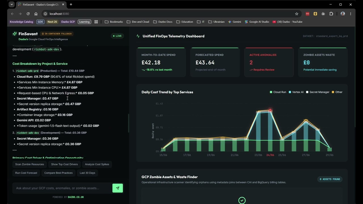Close the FinSavant browser tab
The width and height of the screenshot is (363, 204).
pos(62,5)
